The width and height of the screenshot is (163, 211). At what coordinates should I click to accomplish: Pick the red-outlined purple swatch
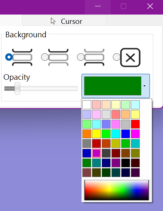point(96,153)
